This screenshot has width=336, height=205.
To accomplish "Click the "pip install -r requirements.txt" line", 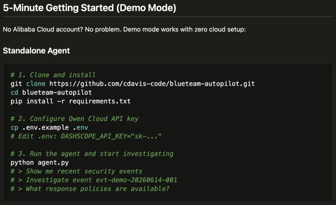I will pyautogui.click(x=70, y=101).
